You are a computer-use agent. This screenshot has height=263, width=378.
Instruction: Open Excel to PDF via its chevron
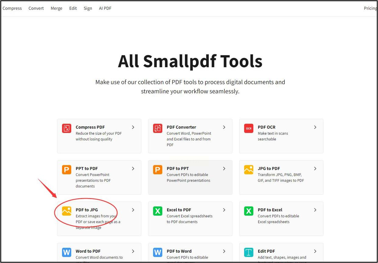pyautogui.click(x=224, y=210)
